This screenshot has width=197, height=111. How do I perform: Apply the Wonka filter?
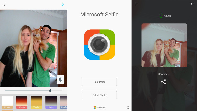22,102
